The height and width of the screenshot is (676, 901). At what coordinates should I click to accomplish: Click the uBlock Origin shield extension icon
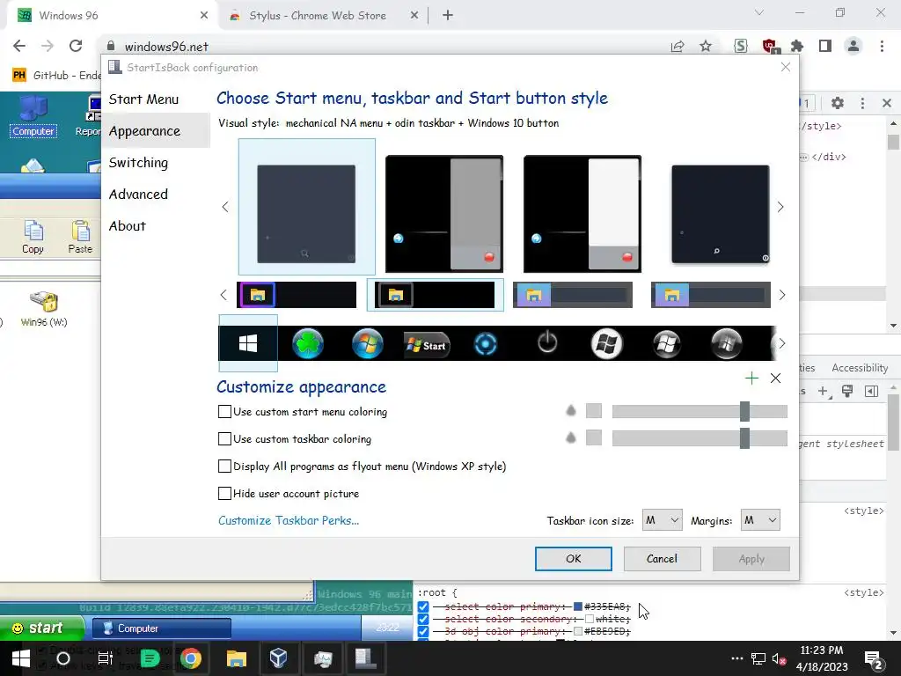coord(769,46)
